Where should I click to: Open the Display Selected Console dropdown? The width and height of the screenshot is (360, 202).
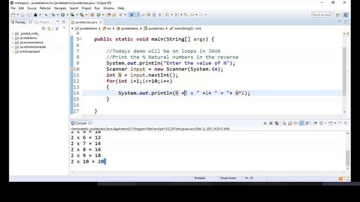coord(325,123)
